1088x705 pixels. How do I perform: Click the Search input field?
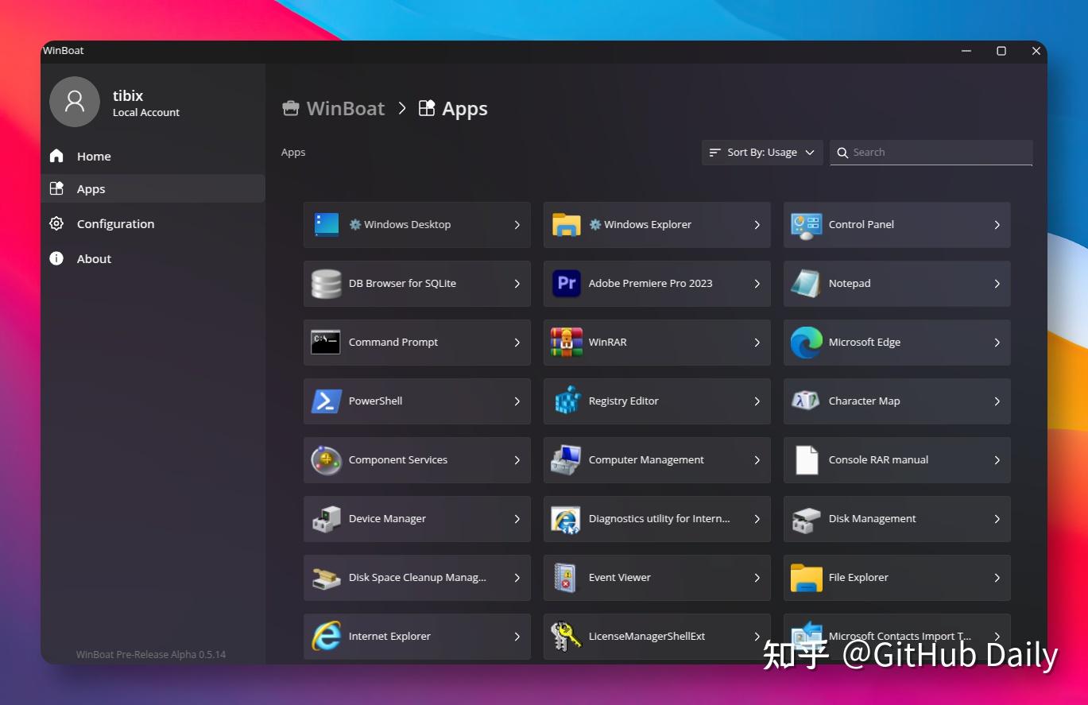[x=931, y=153]
